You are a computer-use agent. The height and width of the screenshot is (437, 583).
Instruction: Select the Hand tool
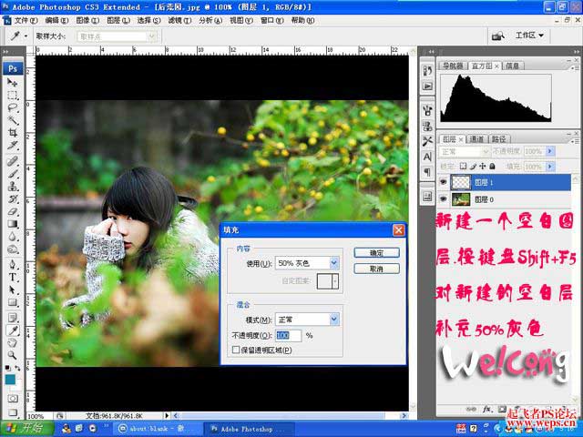12,343
